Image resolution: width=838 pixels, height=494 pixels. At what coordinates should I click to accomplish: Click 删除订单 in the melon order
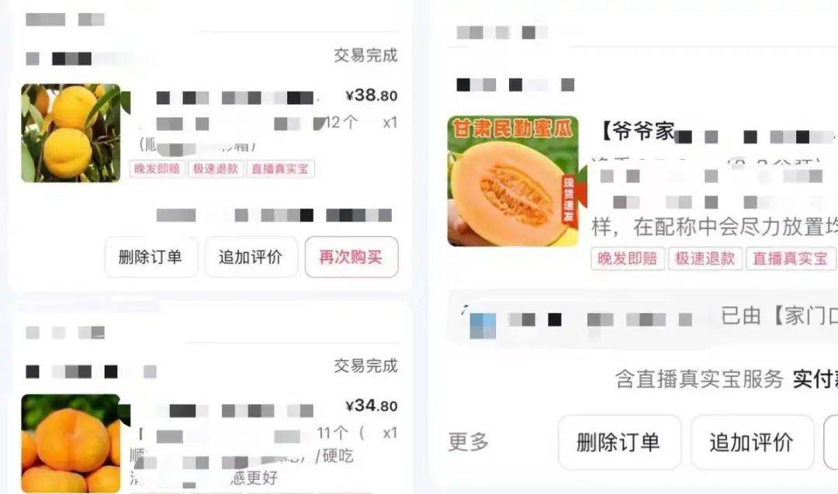click(x=619, y=443)
